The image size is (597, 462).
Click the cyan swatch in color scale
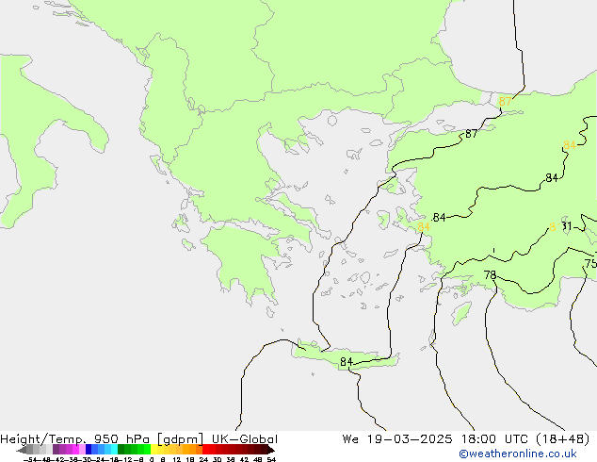pyautogui.click(x=115, y=449)
